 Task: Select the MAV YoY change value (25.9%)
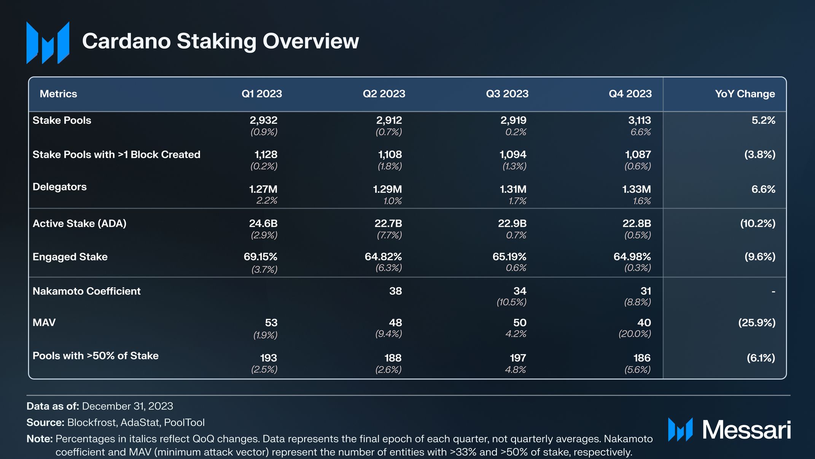pyautogui.click(x=756, y=323)
